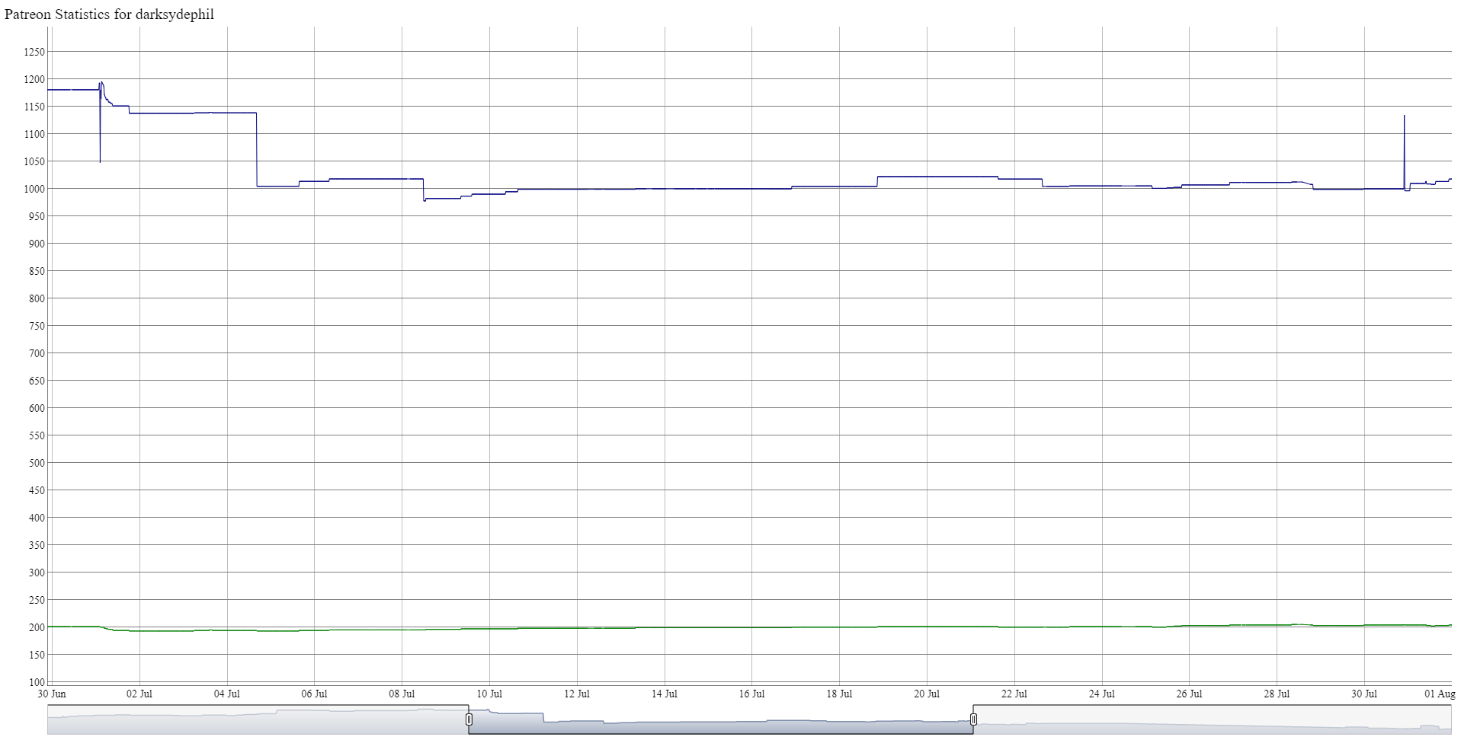The width and height of the screenshot is (1461, 740).
Task: Click the y-axis label 750
Action: pos(37,326)
